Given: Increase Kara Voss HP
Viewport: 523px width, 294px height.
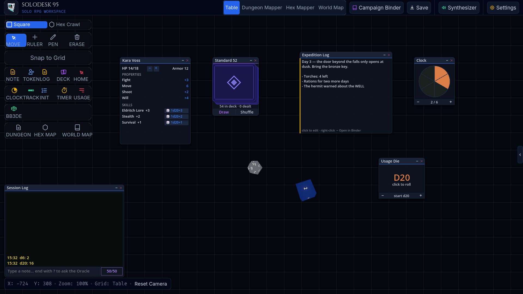Looking at the screenshot, I should click(x=156, y=68).
